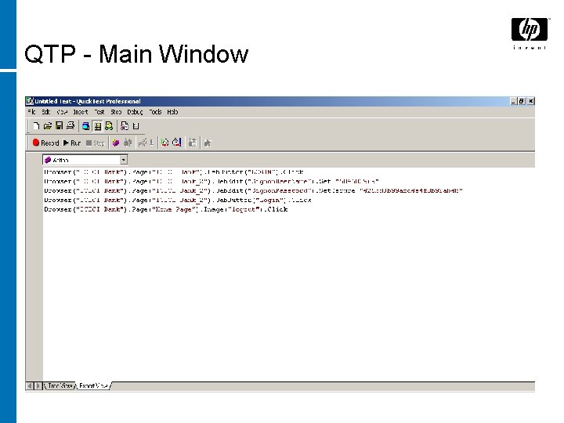This screenshot has height=423, width=564.
Task: Open the Insert menu
Action: point(81,112)
